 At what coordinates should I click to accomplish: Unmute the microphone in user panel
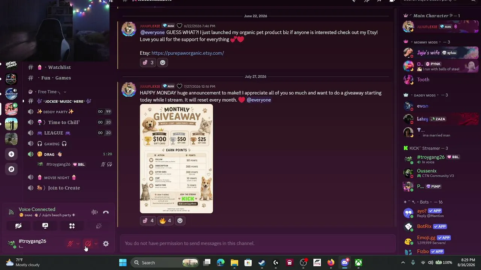pyautogui.click(x=70, y=244)
